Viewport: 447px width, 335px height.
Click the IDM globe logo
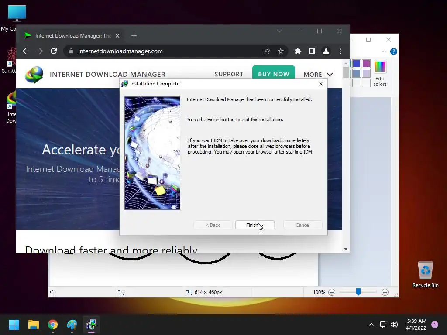[34, 75]
